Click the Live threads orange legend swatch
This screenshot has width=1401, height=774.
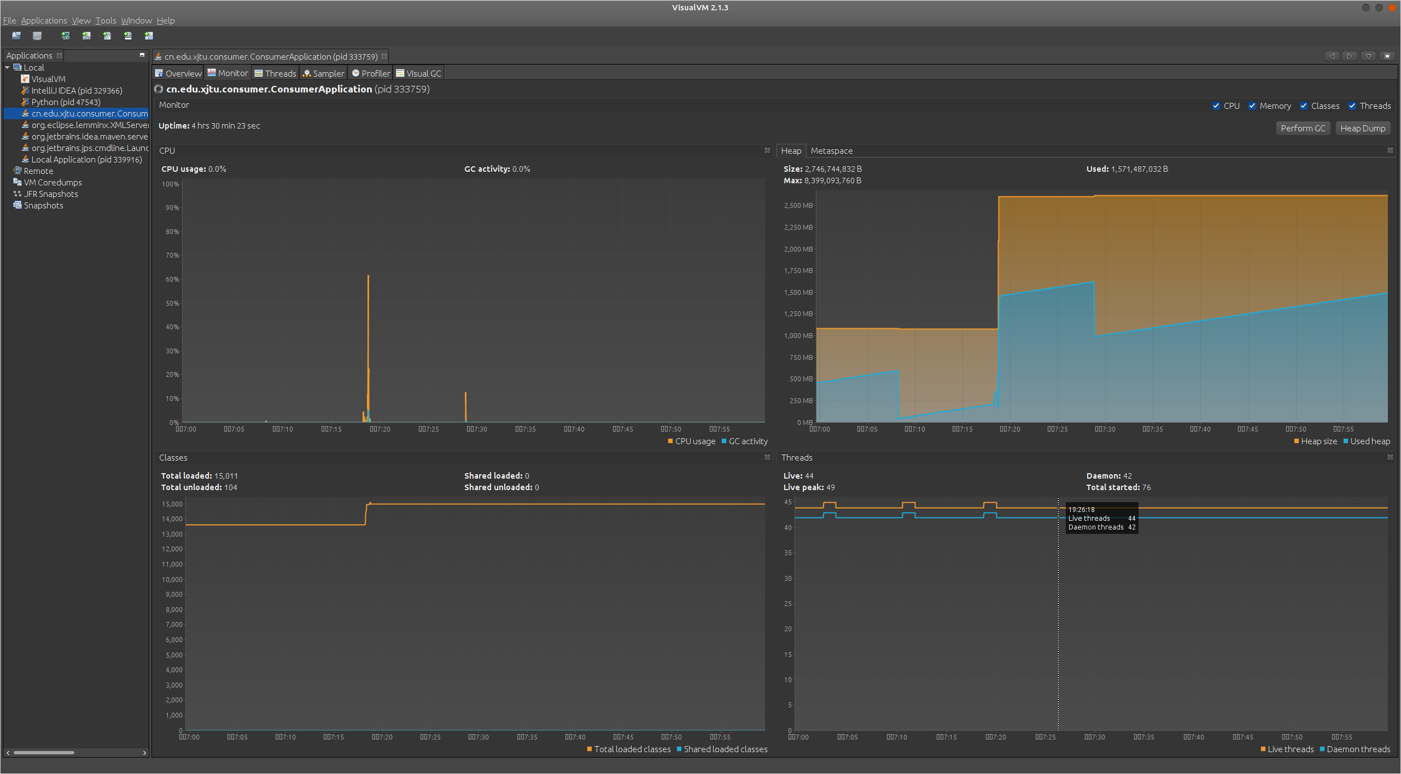point(1263,749)
